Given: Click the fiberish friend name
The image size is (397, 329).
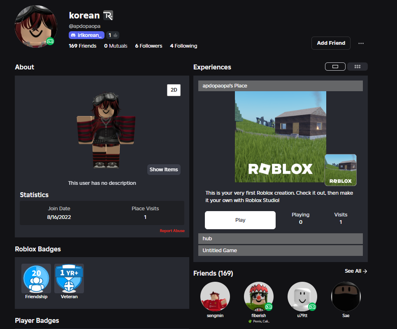Looking at the screenshot, I should point(259,315).
